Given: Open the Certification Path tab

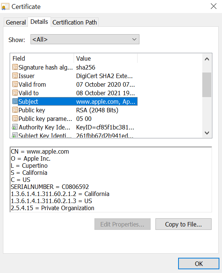Looking at the screenshot, I should (74, 22).
